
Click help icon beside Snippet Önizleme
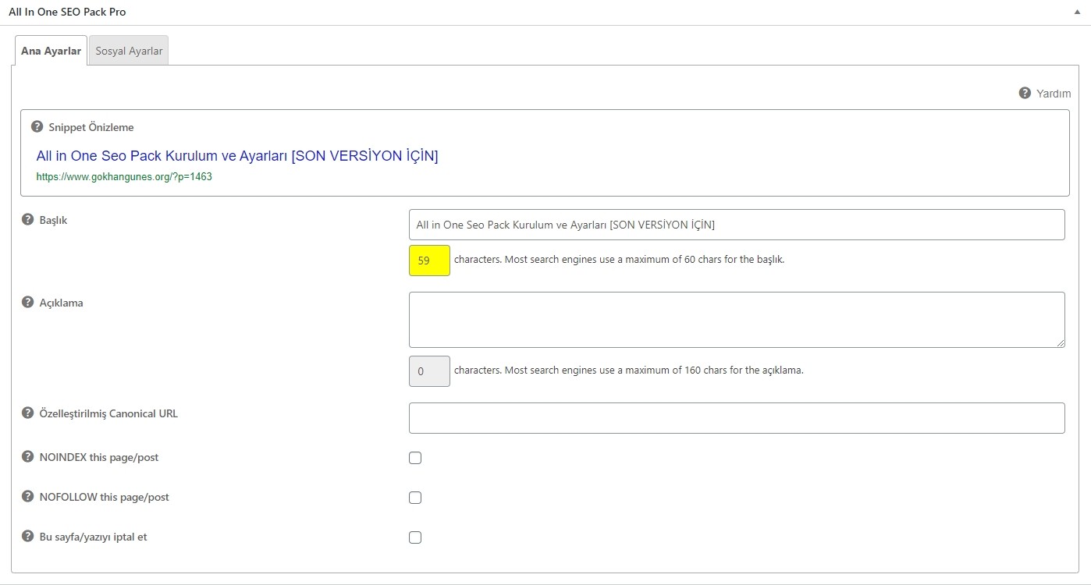[37, 126]
